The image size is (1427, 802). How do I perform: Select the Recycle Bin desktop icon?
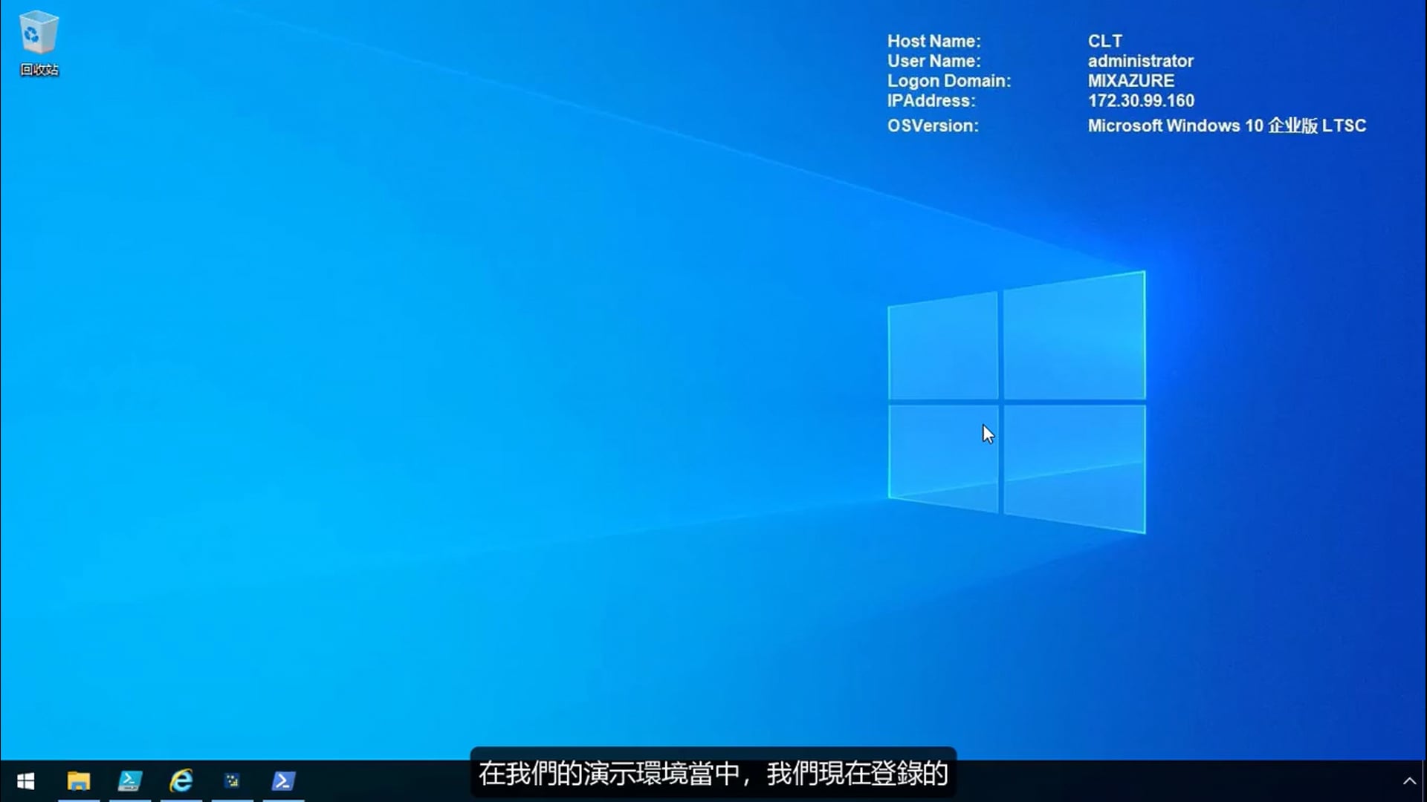pyautogui.click(x=39, y=37)
